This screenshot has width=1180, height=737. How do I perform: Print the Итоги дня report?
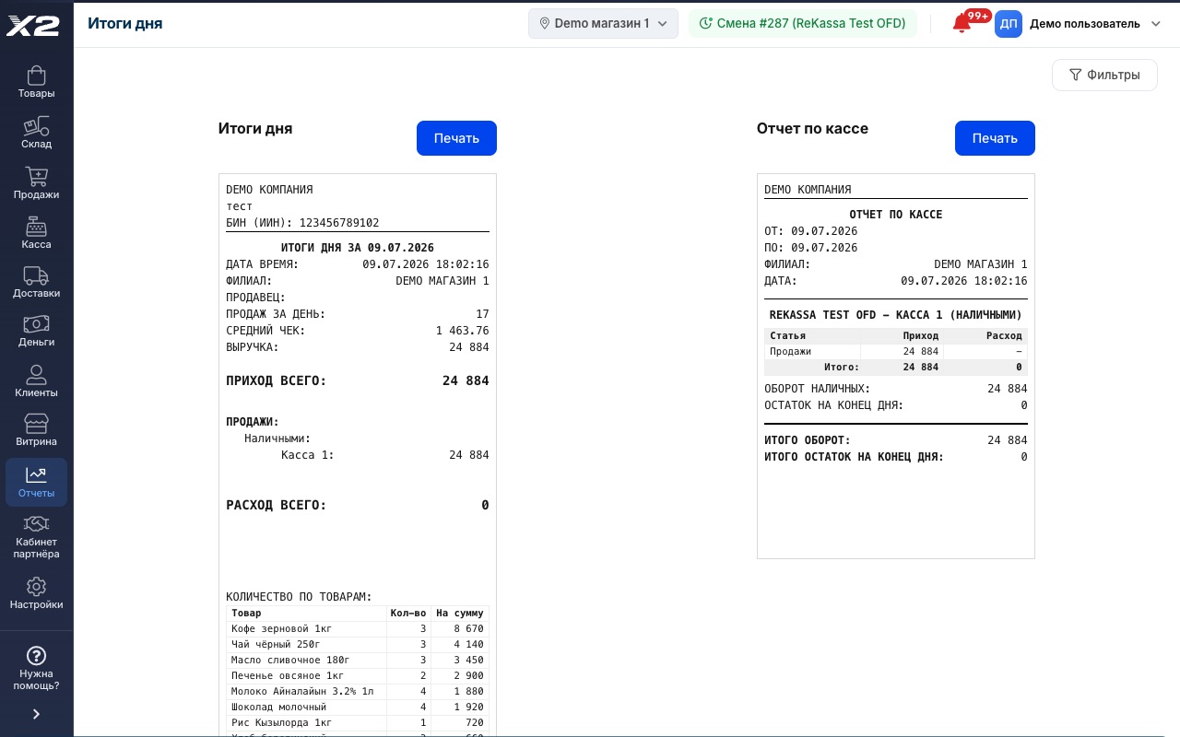click(456, 138)
